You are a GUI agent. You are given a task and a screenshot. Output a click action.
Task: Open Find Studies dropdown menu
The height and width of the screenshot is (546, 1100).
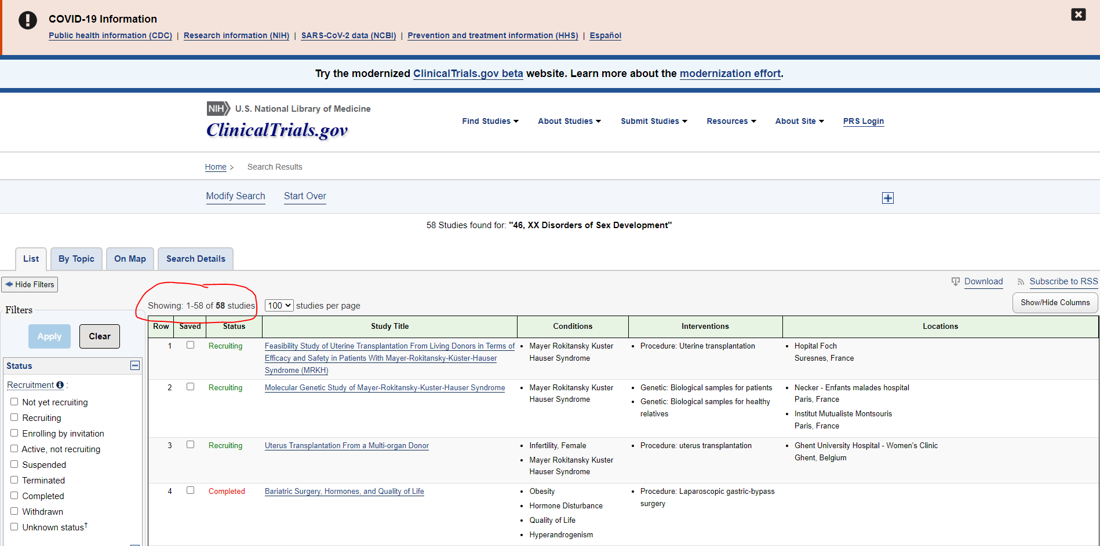coord(490,121)
